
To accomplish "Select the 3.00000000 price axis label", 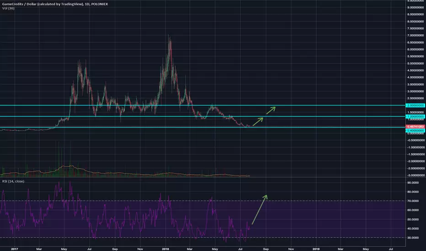I will [415, 91].
